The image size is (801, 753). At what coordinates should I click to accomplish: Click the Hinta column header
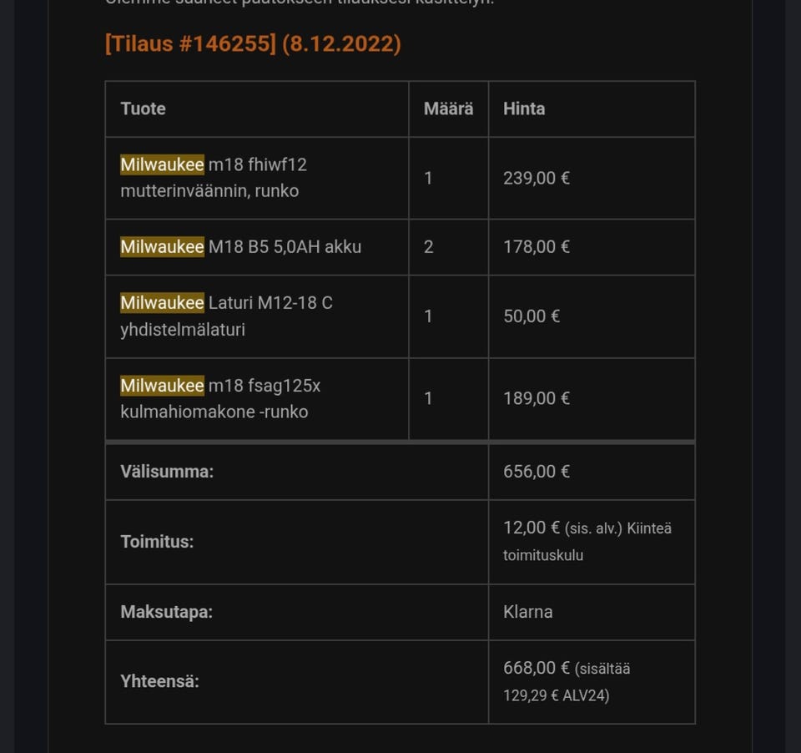coord(524,109)
